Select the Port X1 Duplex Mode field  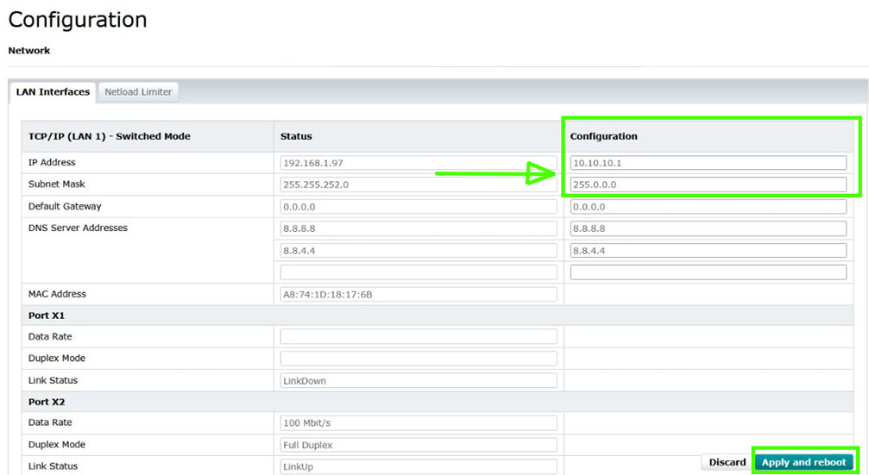tap(419, 359)
